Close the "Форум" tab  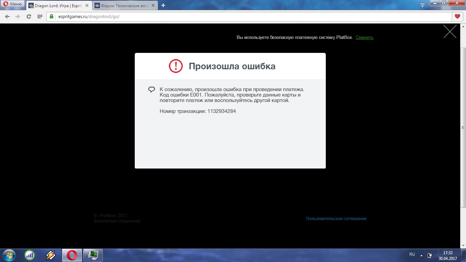click(x=154, y=5)
